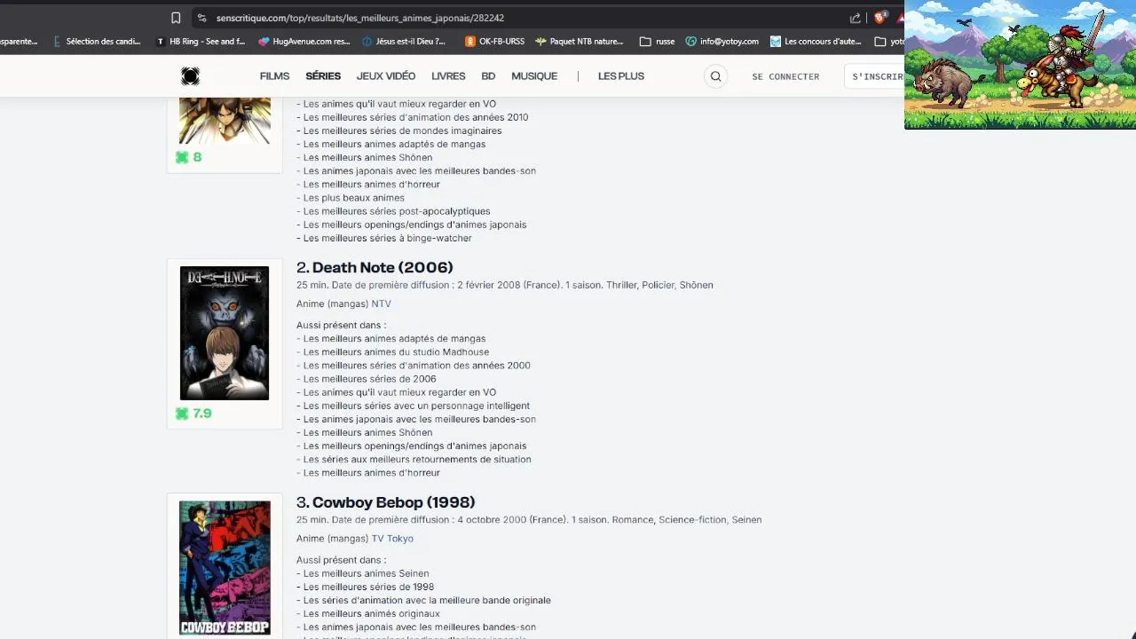Open site information icon in address bar

202,18
